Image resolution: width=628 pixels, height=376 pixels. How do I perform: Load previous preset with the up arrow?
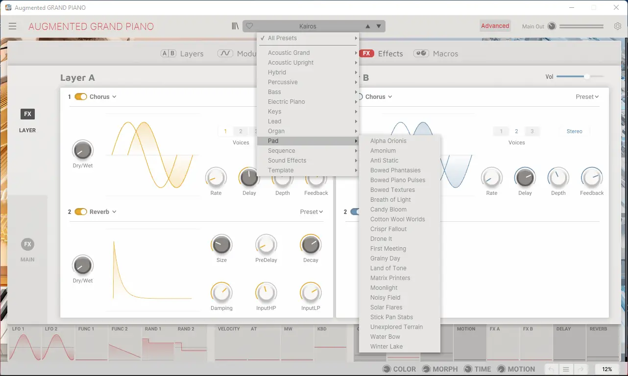point(368,26)
